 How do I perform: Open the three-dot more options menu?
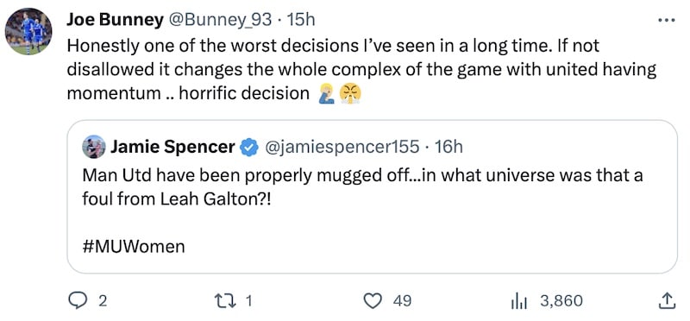point(666,20)
